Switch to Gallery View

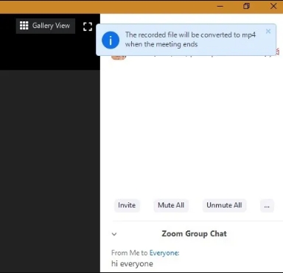(46, 26)
